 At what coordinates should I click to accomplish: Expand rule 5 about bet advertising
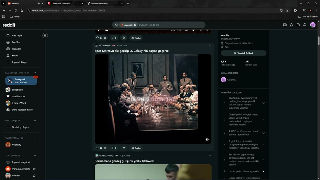click(263, 159)
